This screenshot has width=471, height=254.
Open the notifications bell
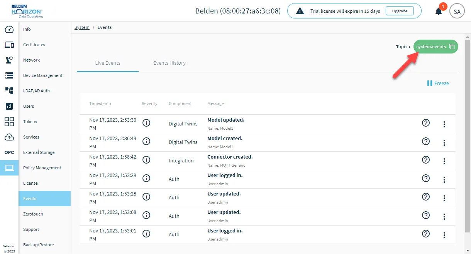(439, 11)
